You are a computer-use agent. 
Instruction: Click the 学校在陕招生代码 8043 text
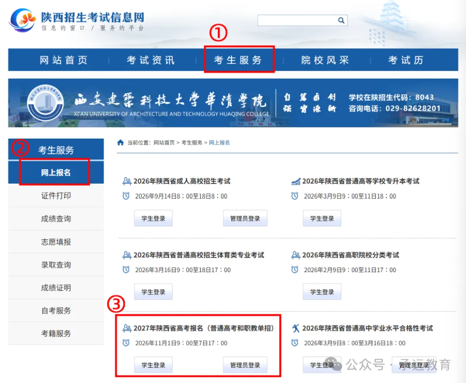(x=391, y=97)
